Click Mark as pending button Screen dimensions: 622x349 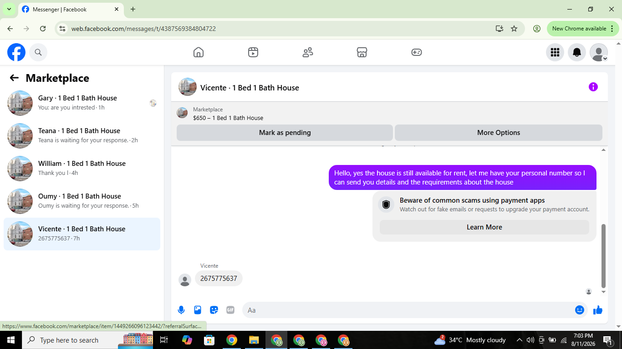point(285,133)
